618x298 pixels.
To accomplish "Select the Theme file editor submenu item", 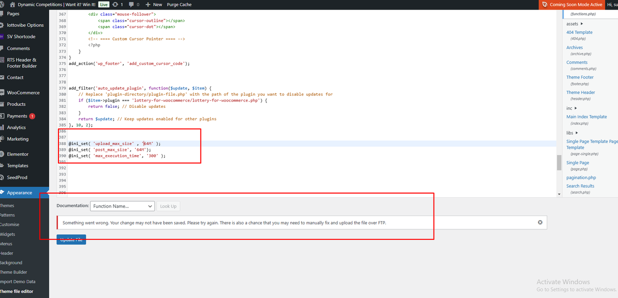I will point(17,291).
